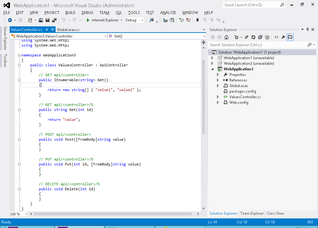Expand the References node
Image resolution: width=318 pixels, height=228 pixels.
point(218,80)
